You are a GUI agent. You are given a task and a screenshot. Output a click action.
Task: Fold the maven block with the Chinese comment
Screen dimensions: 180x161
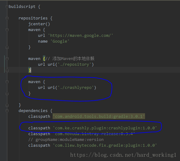point(7,59)
